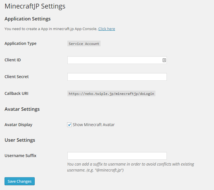Focus the Username Suffix input box

tap(117, 156)
